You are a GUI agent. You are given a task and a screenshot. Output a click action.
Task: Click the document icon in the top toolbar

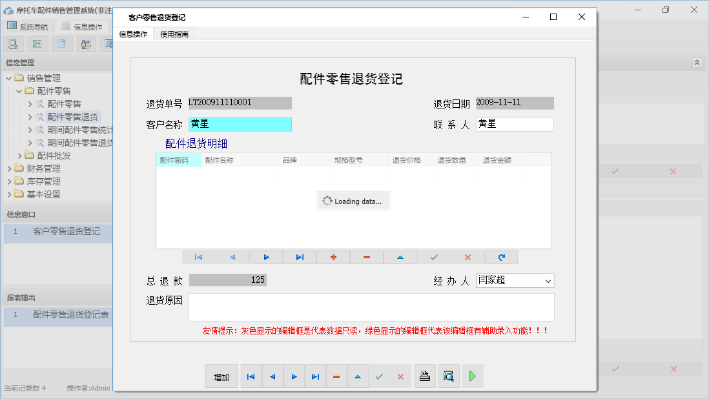pos(61,43)
